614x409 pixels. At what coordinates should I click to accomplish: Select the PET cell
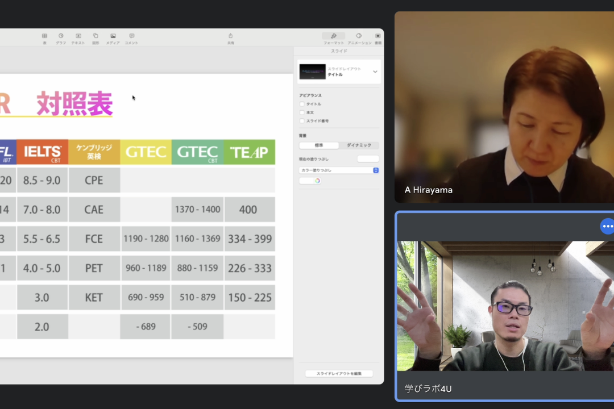(94, 269)
